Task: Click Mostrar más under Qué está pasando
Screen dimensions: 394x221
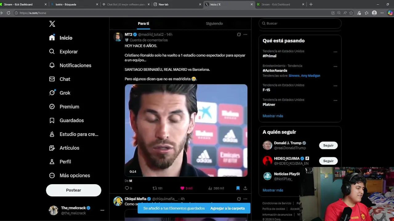Action: coord(273,116)
